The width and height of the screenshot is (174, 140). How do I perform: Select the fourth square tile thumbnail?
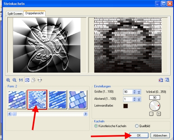click(x=78, y=100)
